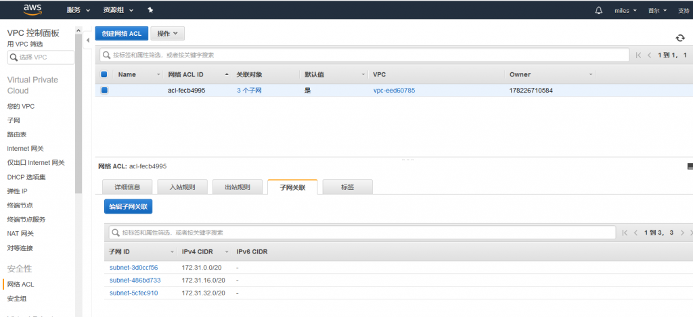The image size is (693, 317).
Task: Switch to the 入站规则 tab
Action: click(x=182, y=187)
